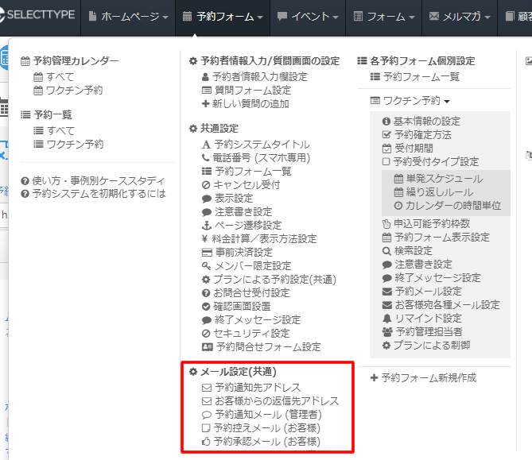Open the フォーム menu in navbar

[384, 17]
